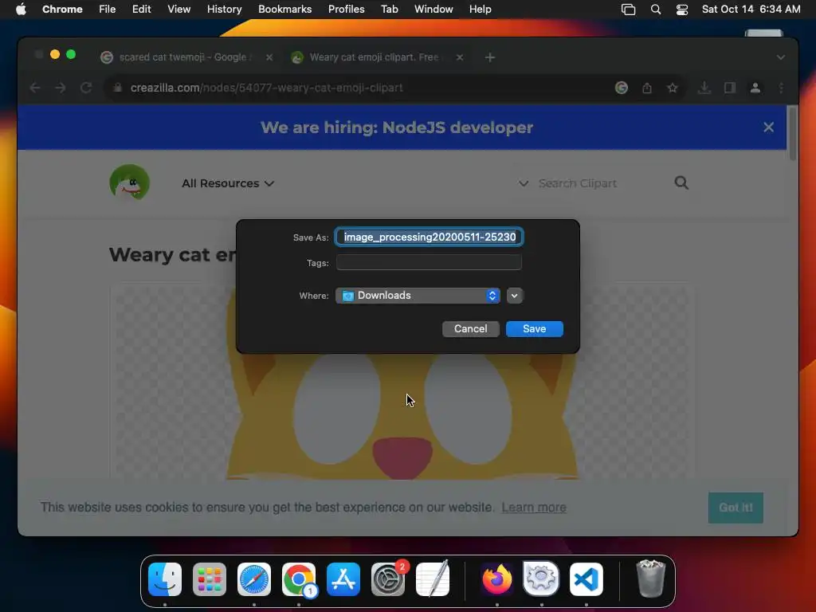This screenshot has height=612, width=816.
Task: Click the date and time in menu bar
Action: point(751,10)
